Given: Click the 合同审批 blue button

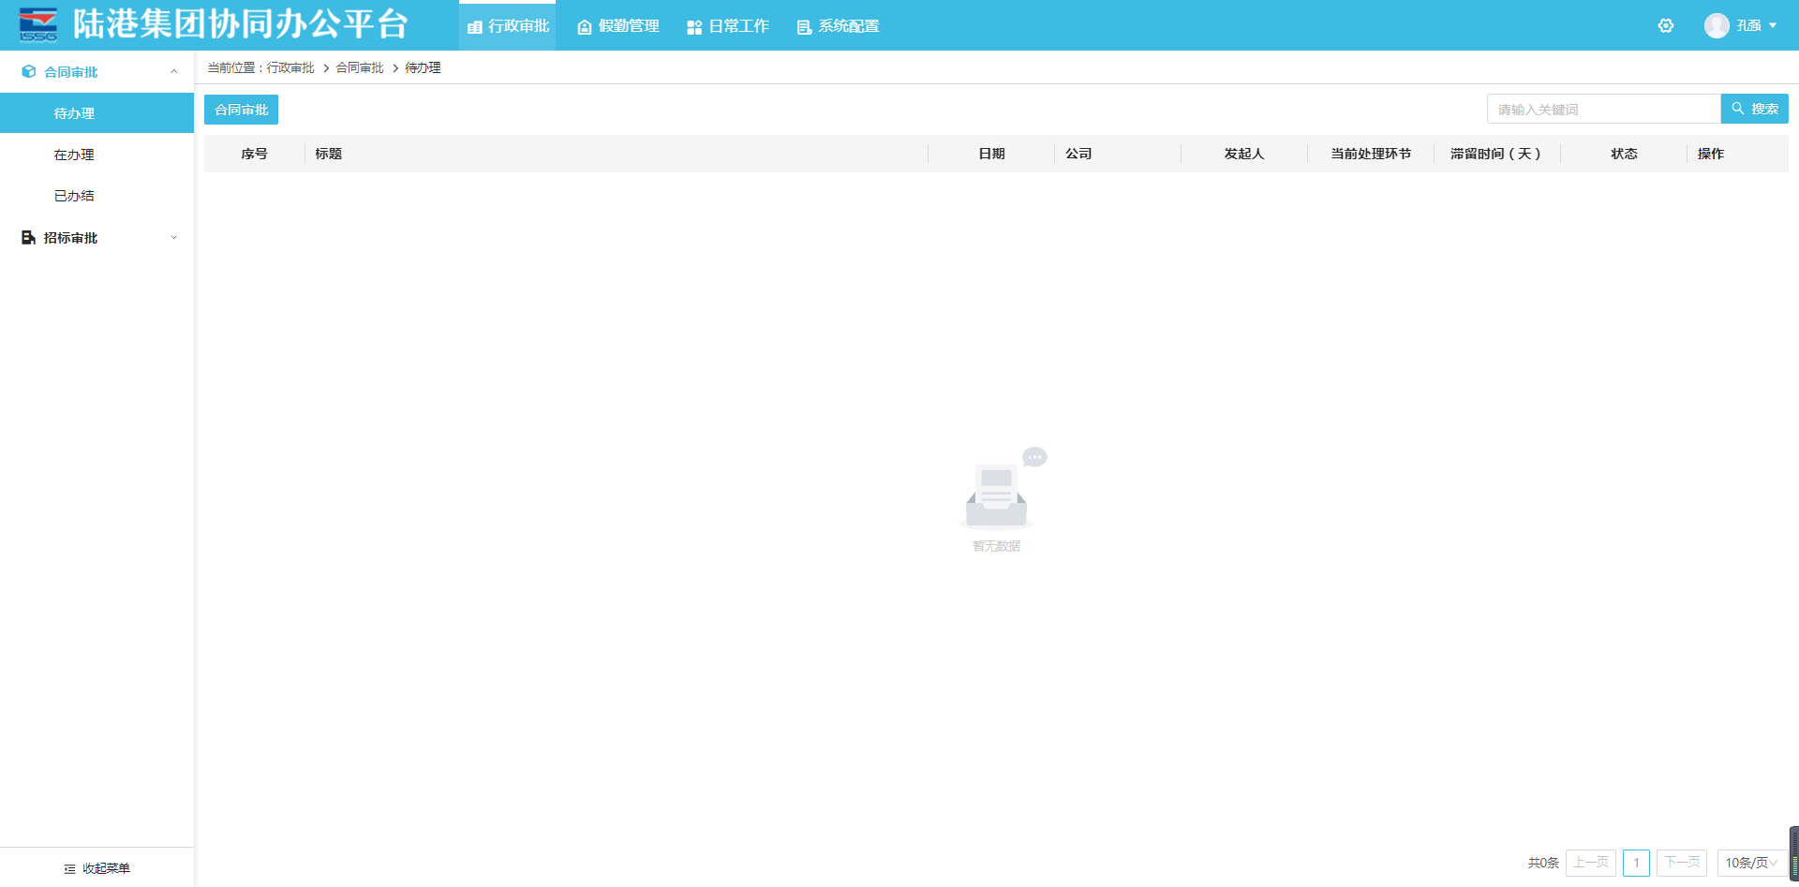Looking at the screenshot, I should [x=241, y=110].
